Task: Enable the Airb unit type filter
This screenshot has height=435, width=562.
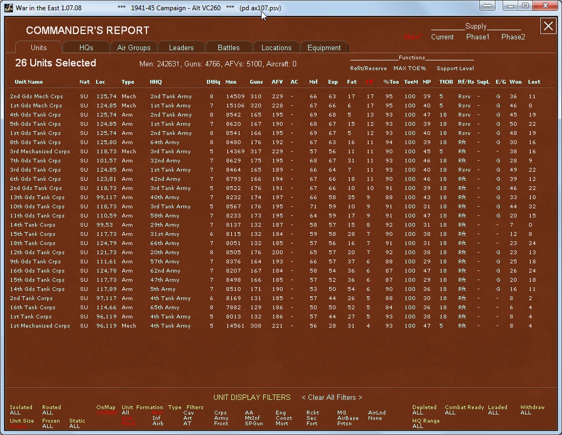Action: pos(158,424)
